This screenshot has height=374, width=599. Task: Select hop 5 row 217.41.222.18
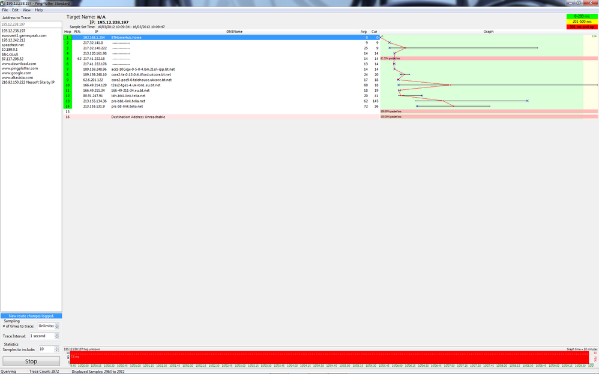(221, 59)
